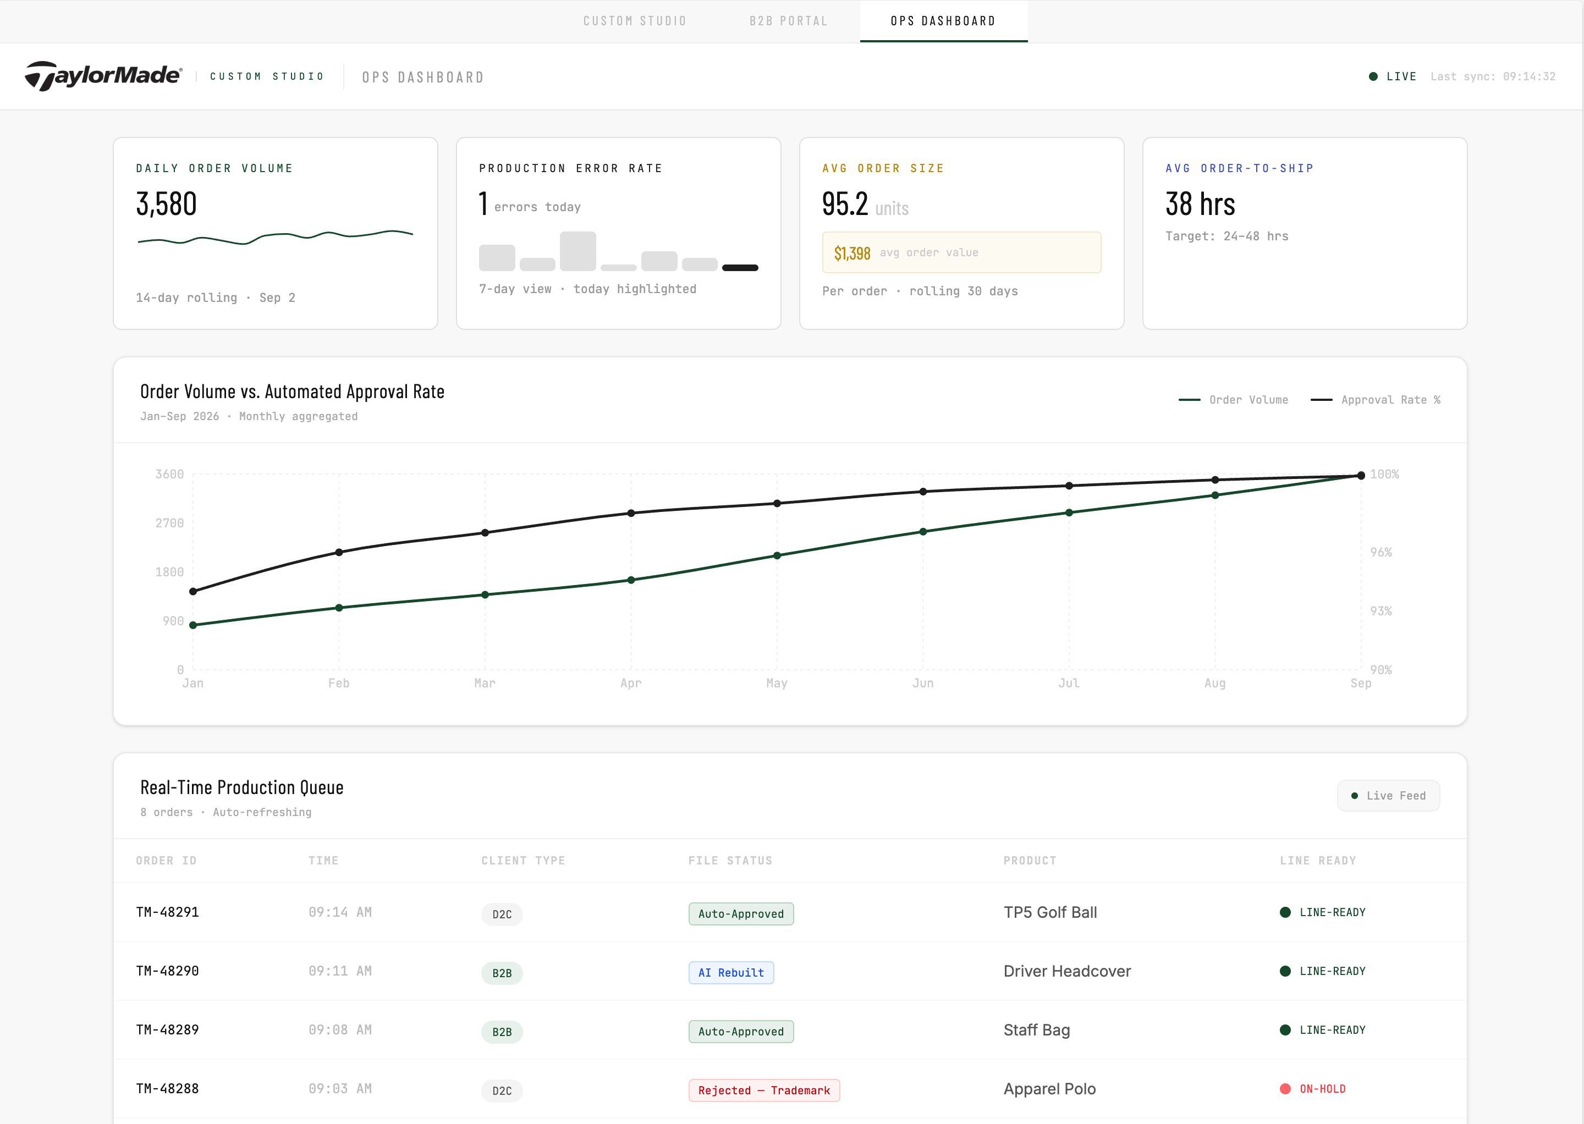Switch to the Custom Studio tab
1584x1124 pixels.
coord(634,21)
